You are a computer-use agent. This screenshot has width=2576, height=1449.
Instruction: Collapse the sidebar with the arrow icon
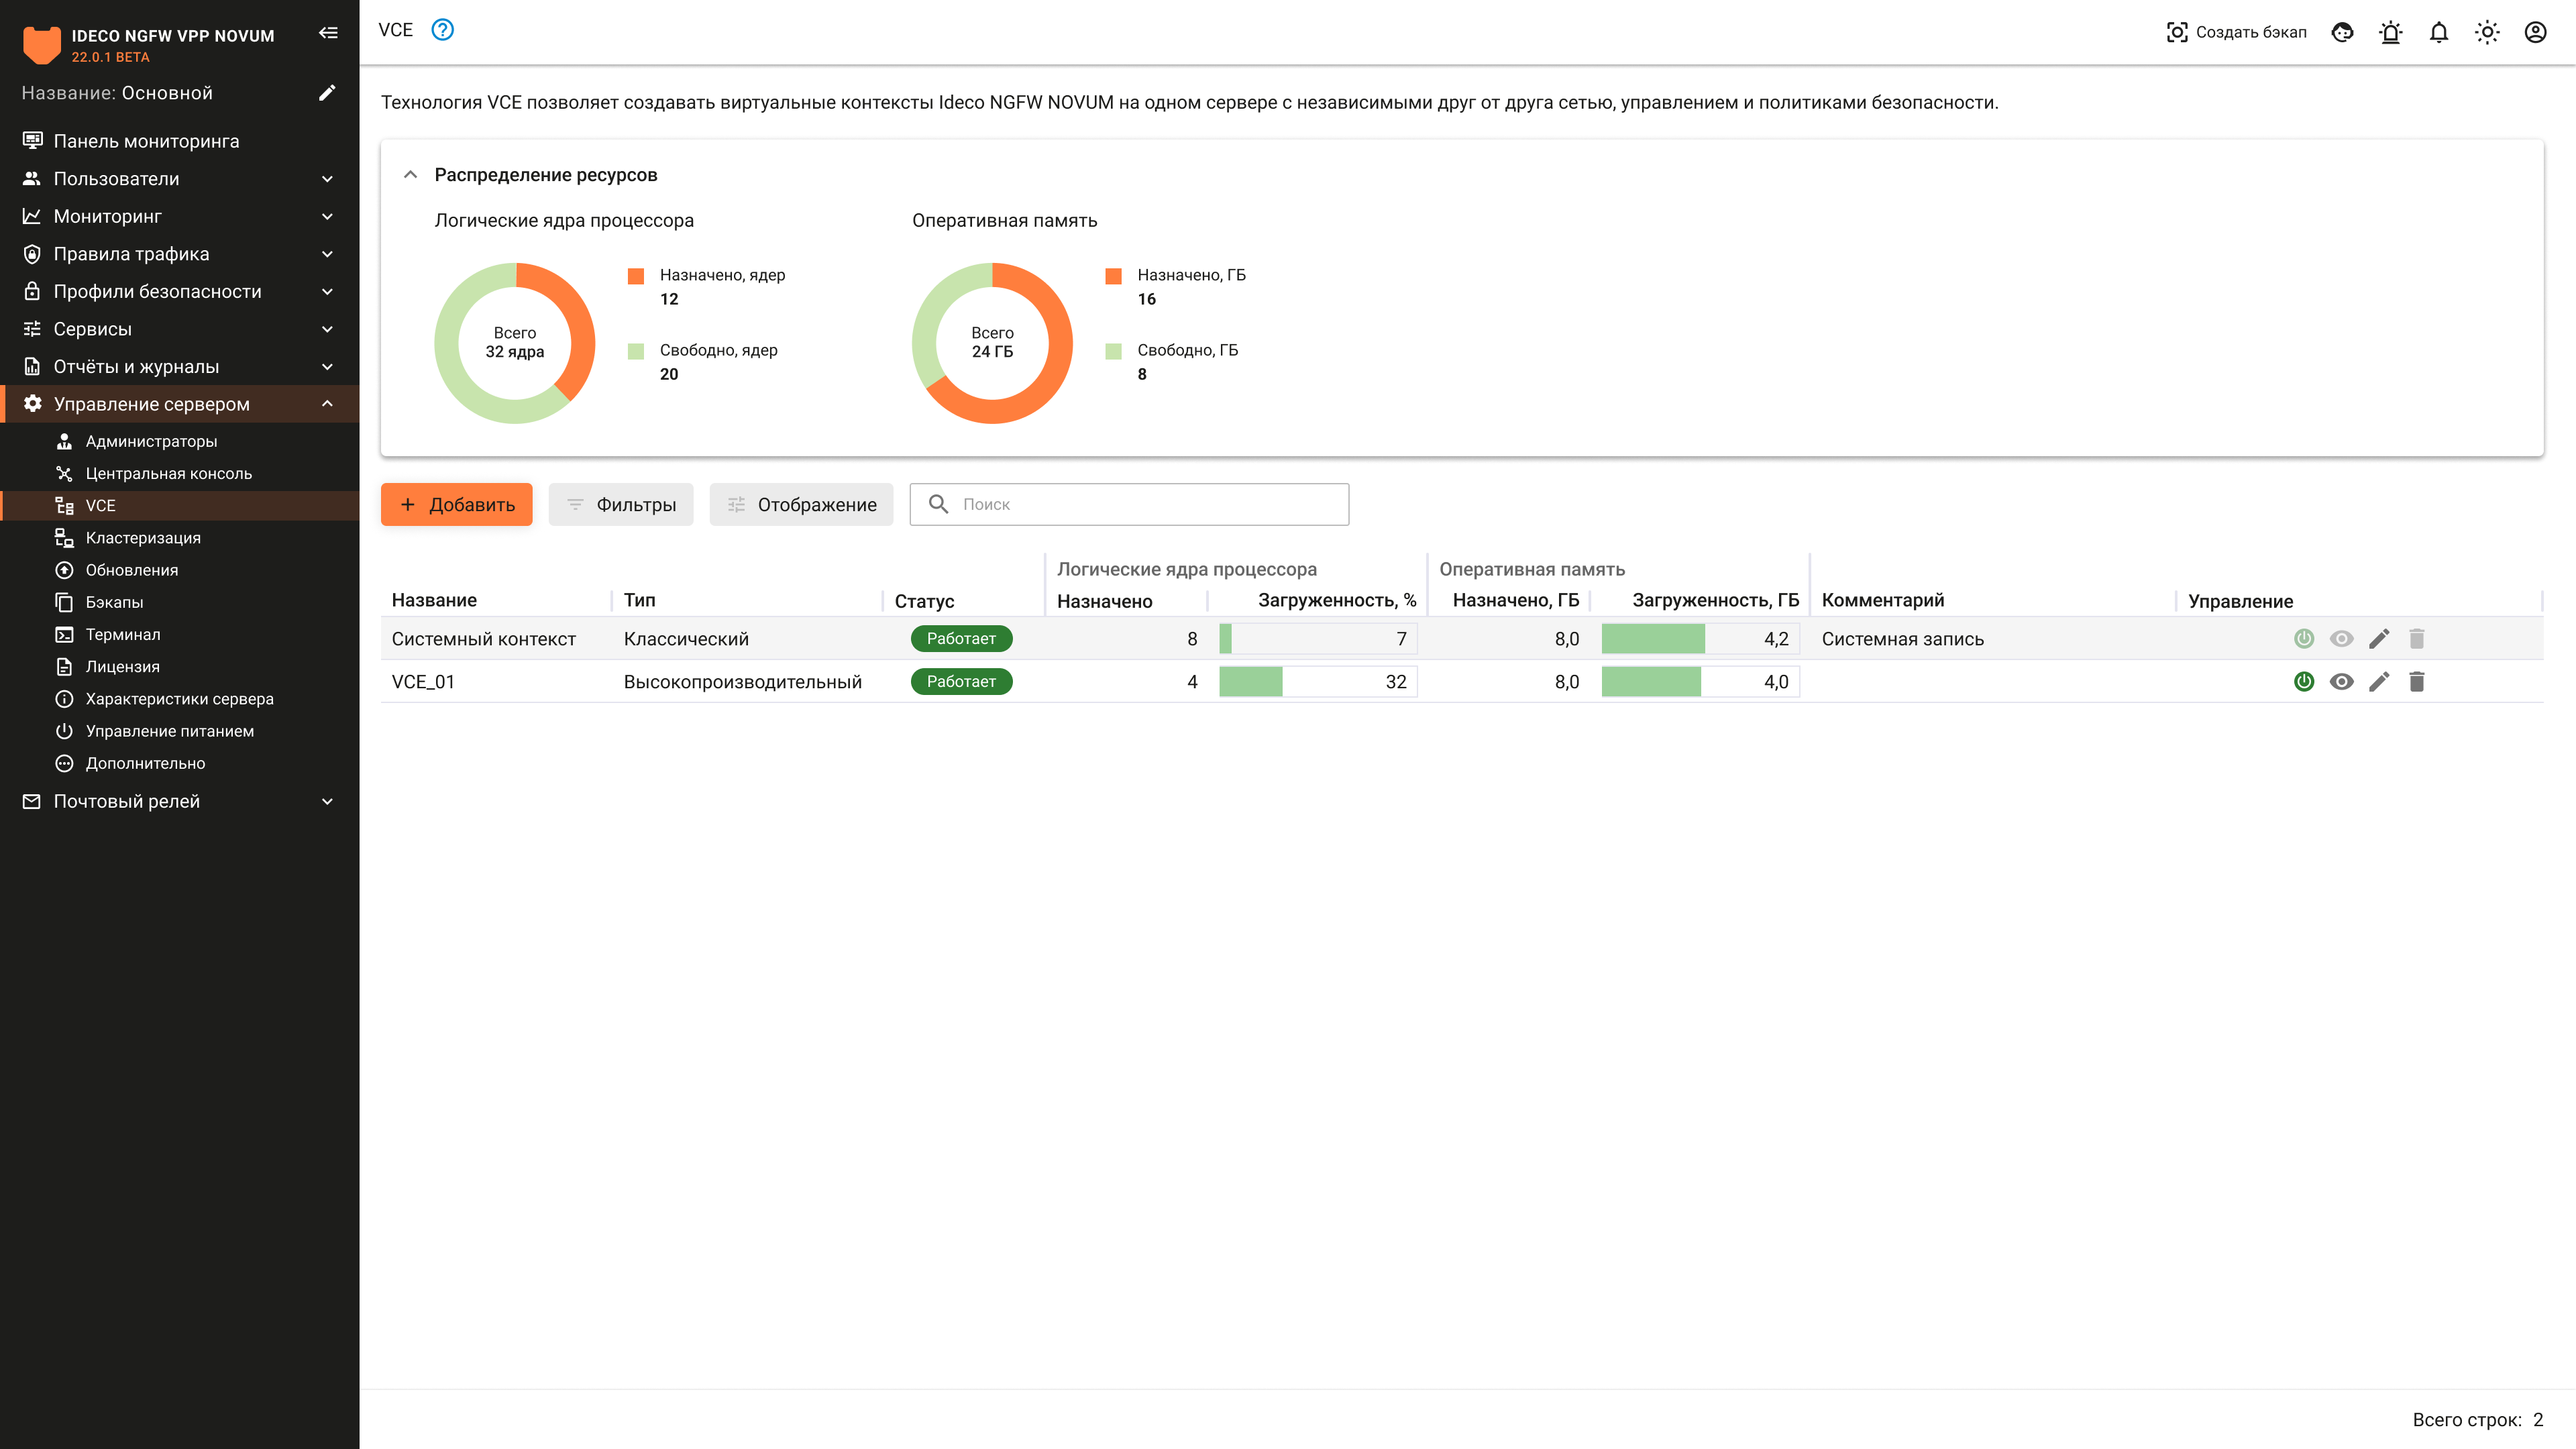point(328,33)
